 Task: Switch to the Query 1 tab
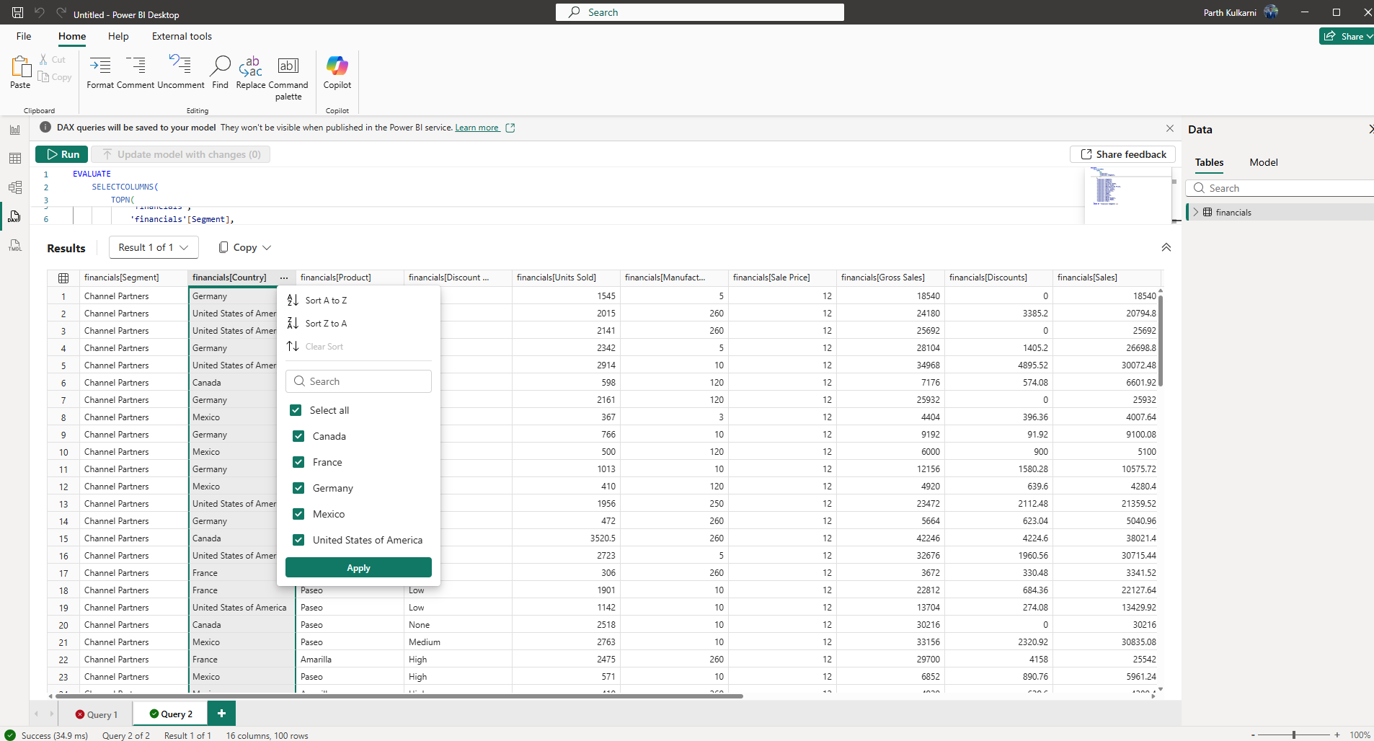(97, 714)
